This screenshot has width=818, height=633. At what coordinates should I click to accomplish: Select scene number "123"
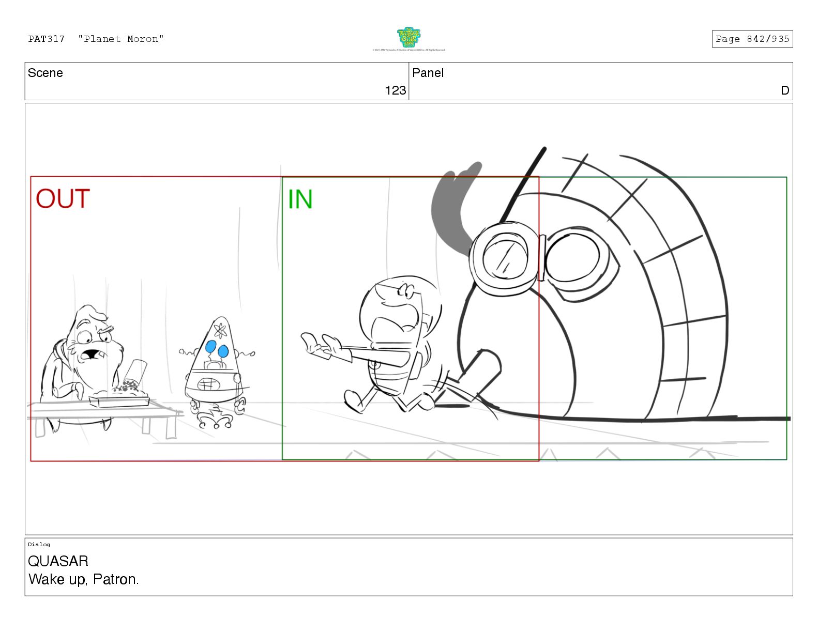tap(396, 90)
